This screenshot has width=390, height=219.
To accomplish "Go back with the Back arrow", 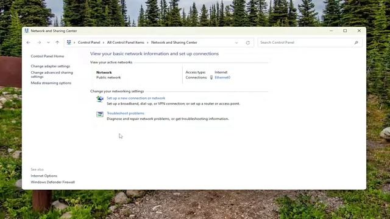I will point(29,43).
